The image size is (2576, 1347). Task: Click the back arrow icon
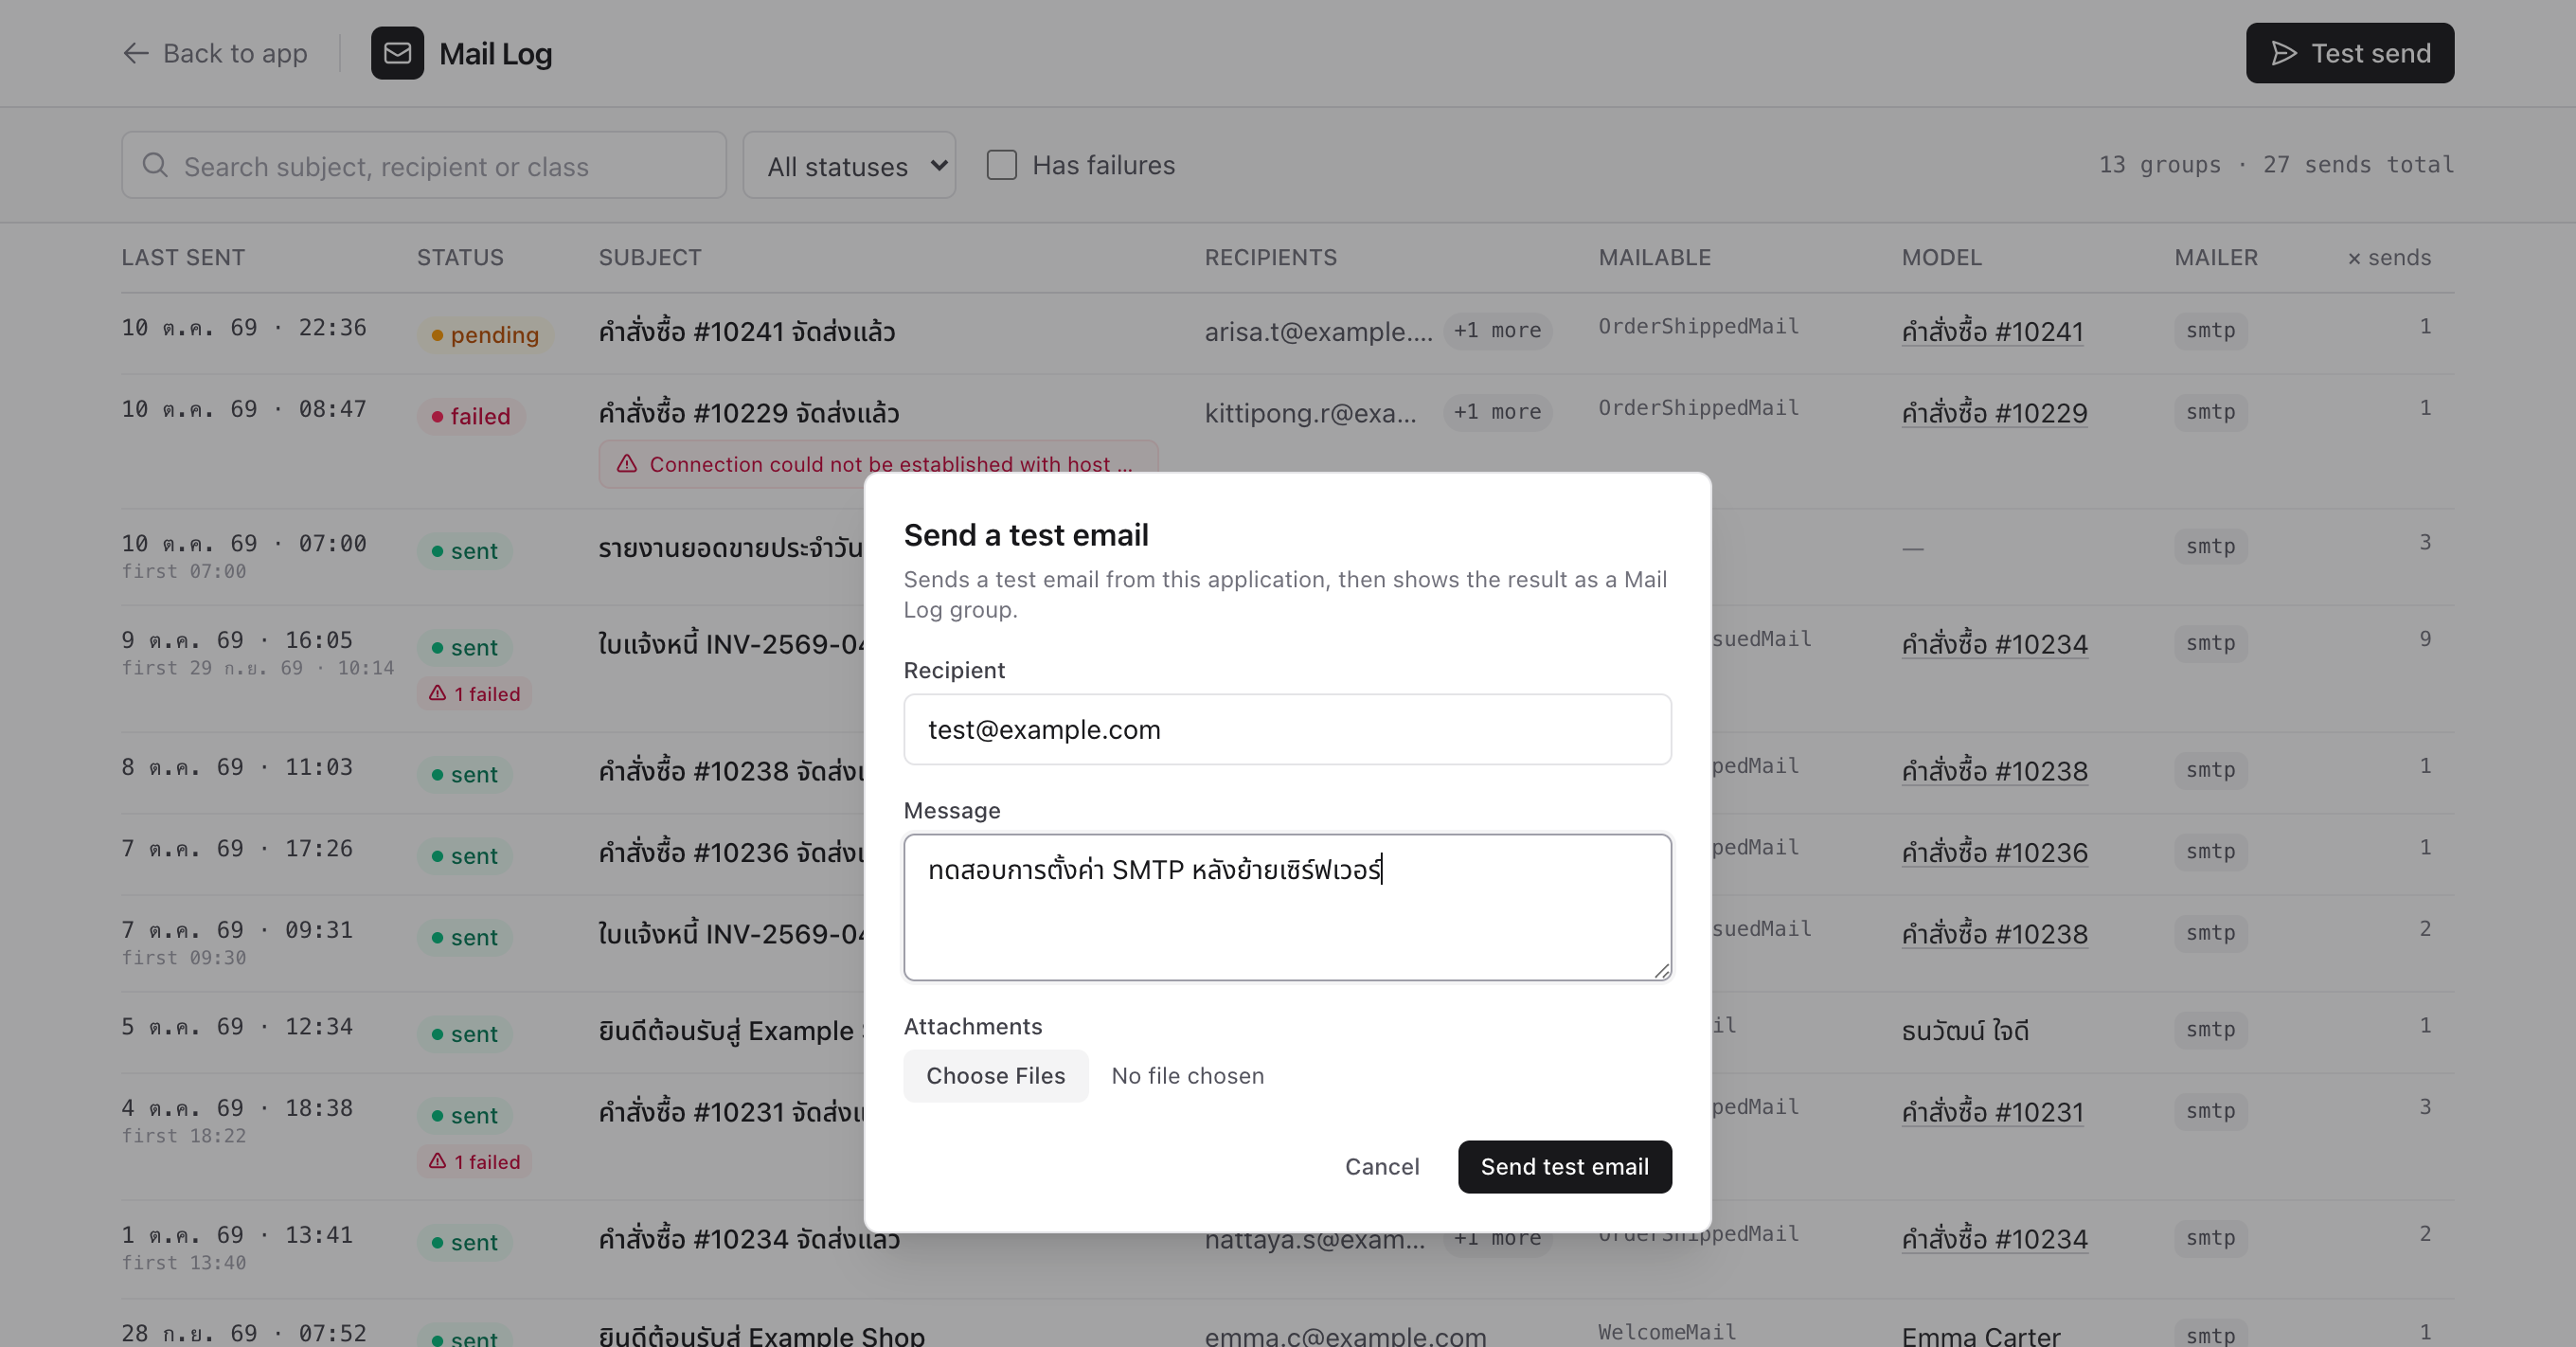click(135, 53)
